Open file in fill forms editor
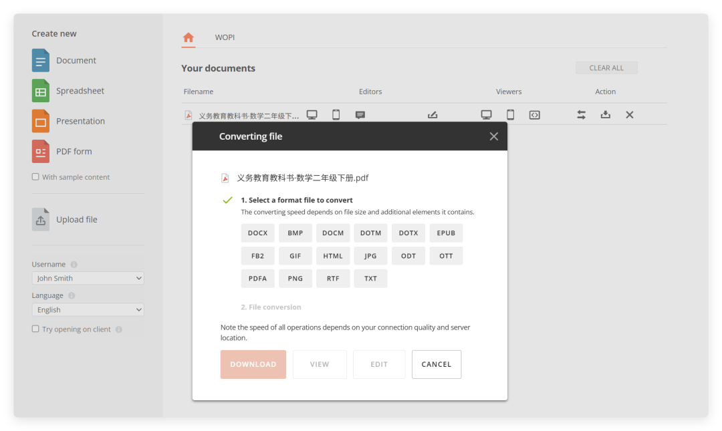This screenshot has width=722, height=431. click(433, 115)
